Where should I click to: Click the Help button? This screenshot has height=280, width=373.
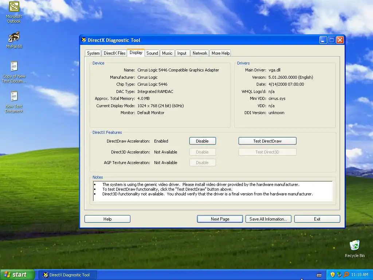pyautogui.click(x=107, y=219)
